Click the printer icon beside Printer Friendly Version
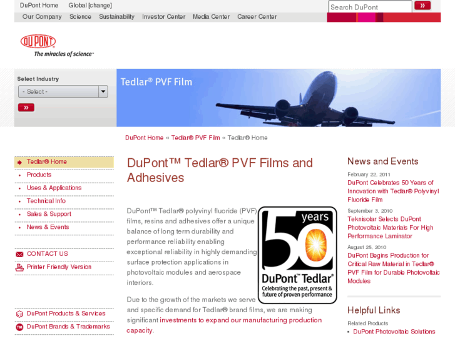The width and height of the screenshot is (455, 341). click(x=19, y=267)
